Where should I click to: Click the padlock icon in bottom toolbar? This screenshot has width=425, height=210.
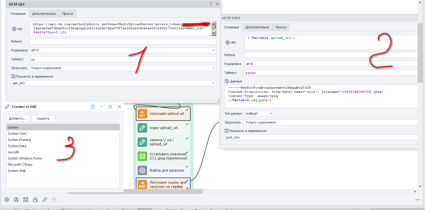pos(35,199)
